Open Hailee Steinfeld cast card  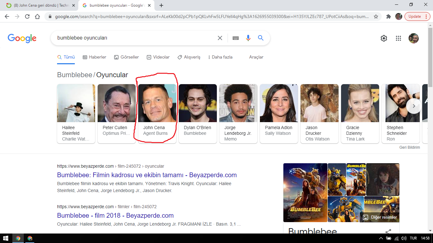tap(76, 114)
